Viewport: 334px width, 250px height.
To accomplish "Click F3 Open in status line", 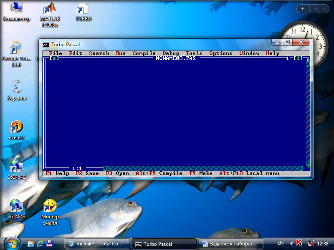I will pyautogui.click(x=117, y=173).
